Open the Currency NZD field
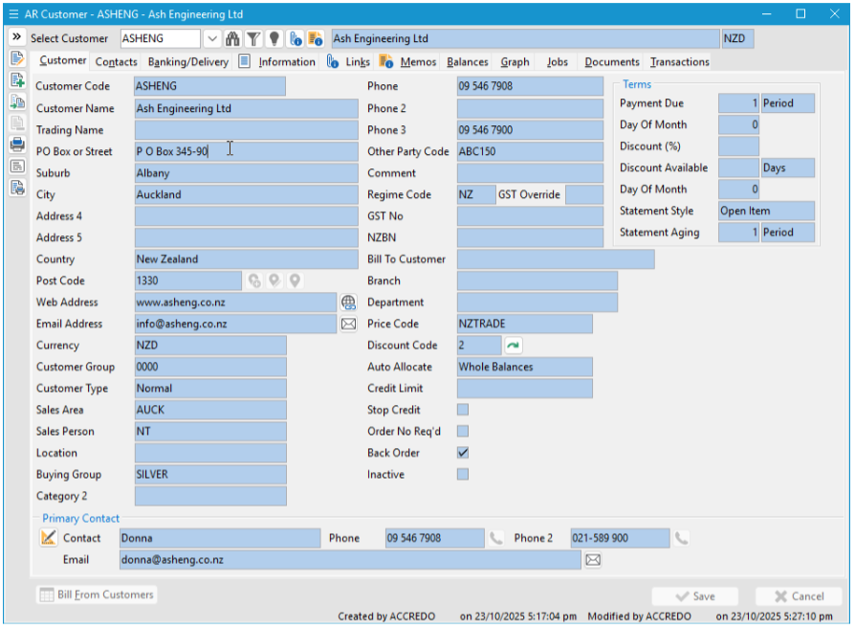Screen dimensions: 855x629 click(210, 345)
